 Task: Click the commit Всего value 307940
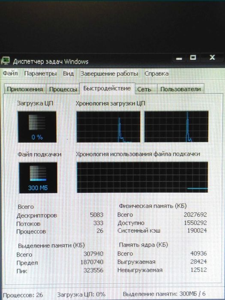[x=93, y=254]
